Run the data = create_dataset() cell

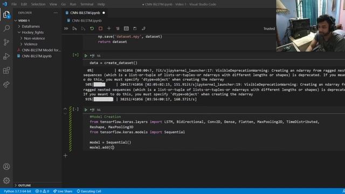click(86, 56)
